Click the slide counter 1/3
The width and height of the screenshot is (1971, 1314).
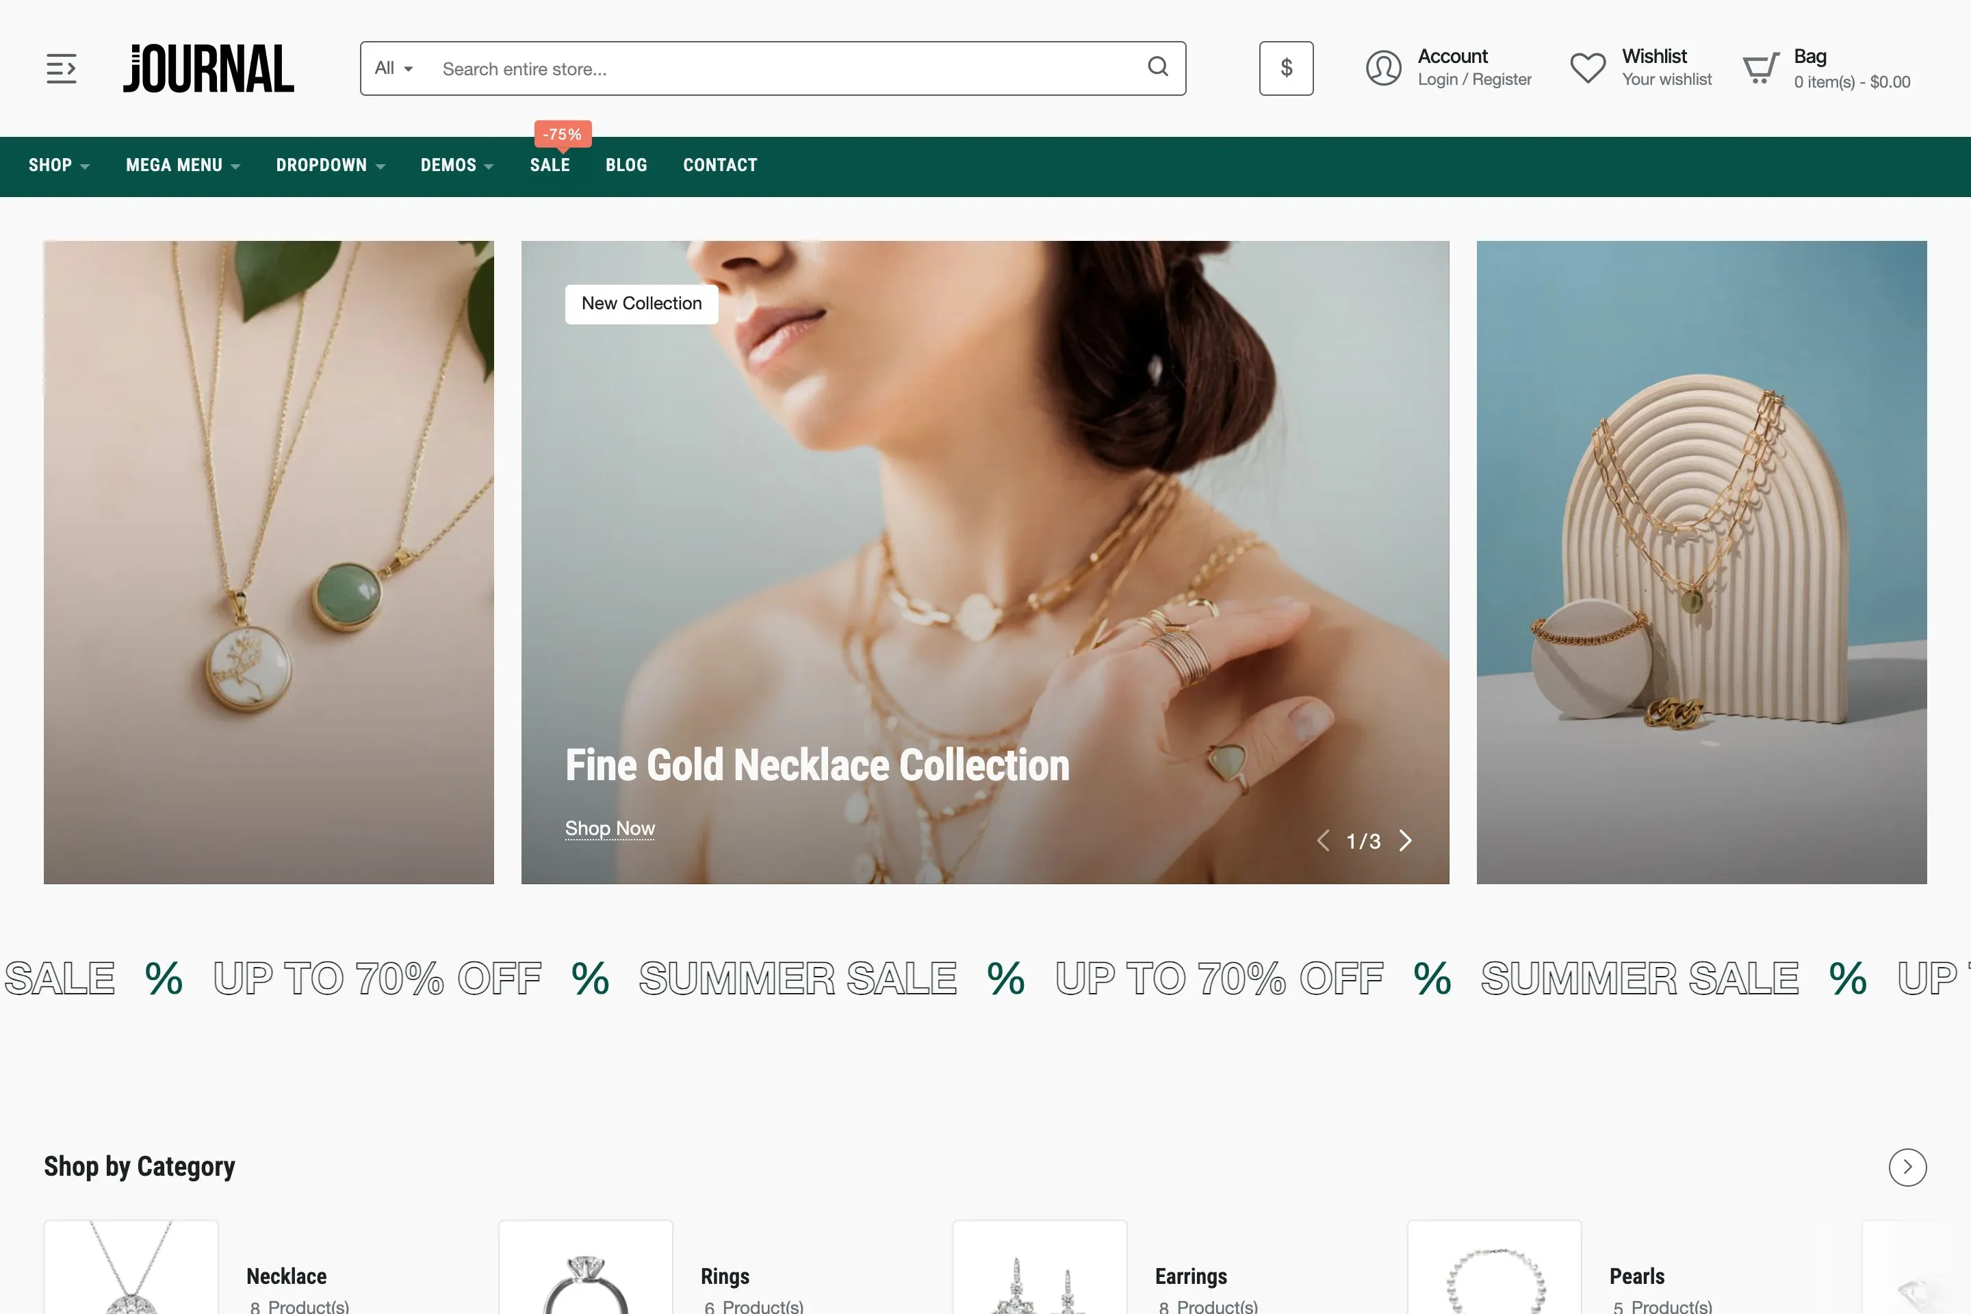pos(1363,841)
